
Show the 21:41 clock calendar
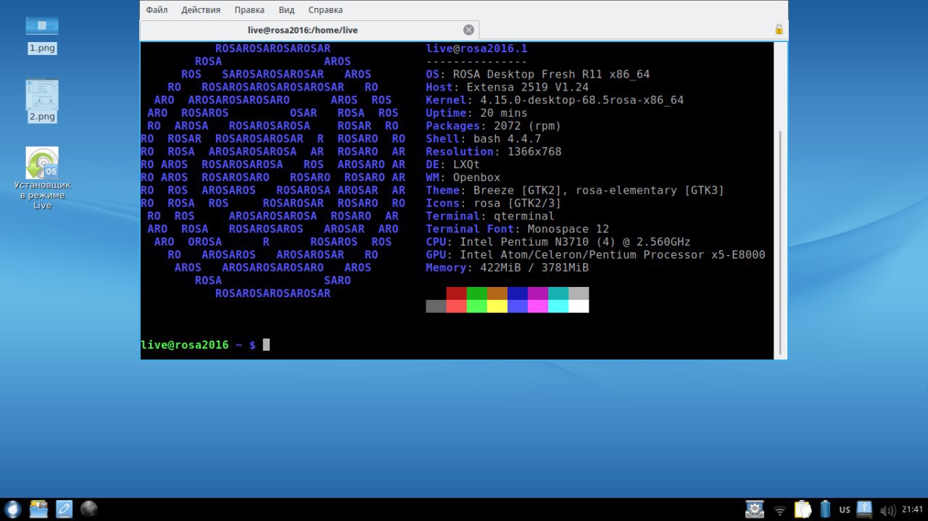pos(913,509)
